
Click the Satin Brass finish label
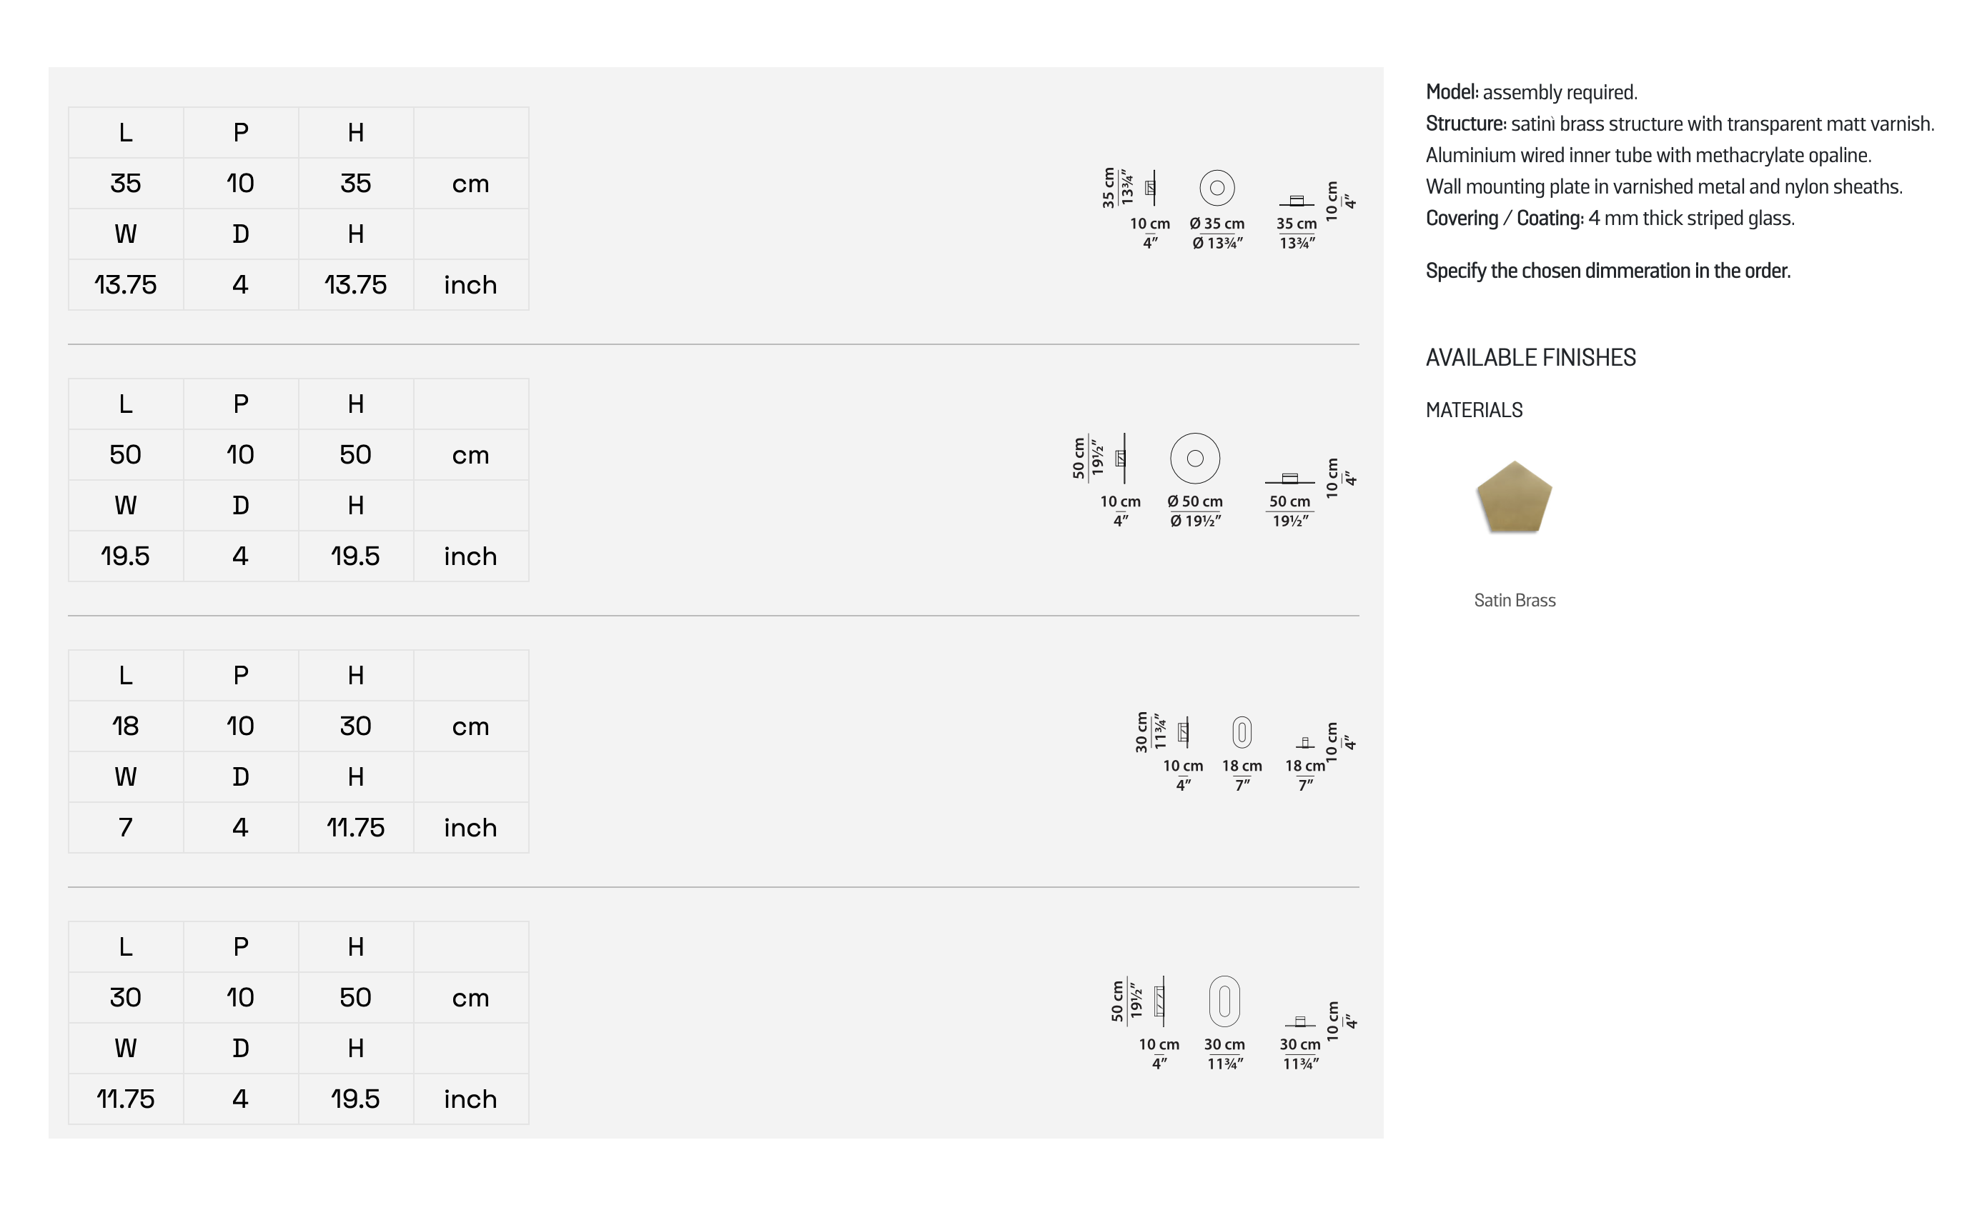[1515, 601]
